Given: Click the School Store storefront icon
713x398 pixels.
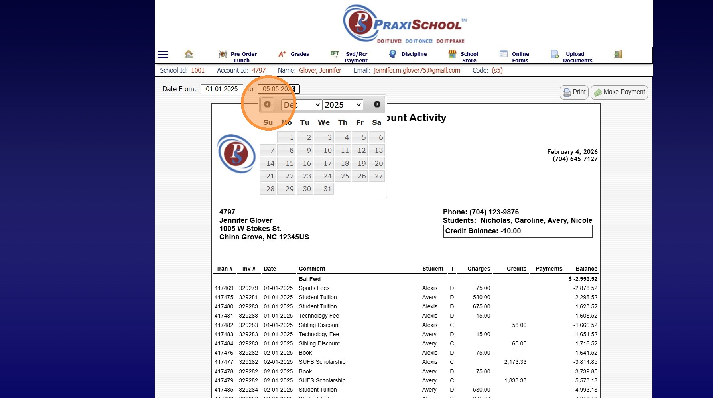Looking at the screenshot, I should [452, 54].
